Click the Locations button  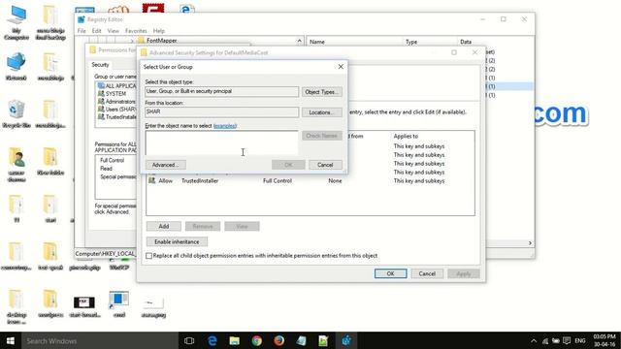pyautogui.click(x=321, y=112)
